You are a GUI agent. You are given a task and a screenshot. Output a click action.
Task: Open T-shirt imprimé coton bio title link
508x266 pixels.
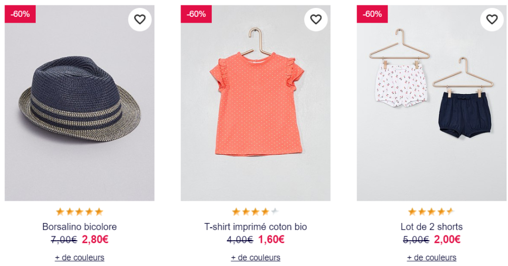[x=255, y=227]
